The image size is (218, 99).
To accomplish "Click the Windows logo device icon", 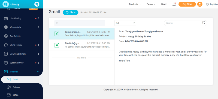I will (6, 4).
